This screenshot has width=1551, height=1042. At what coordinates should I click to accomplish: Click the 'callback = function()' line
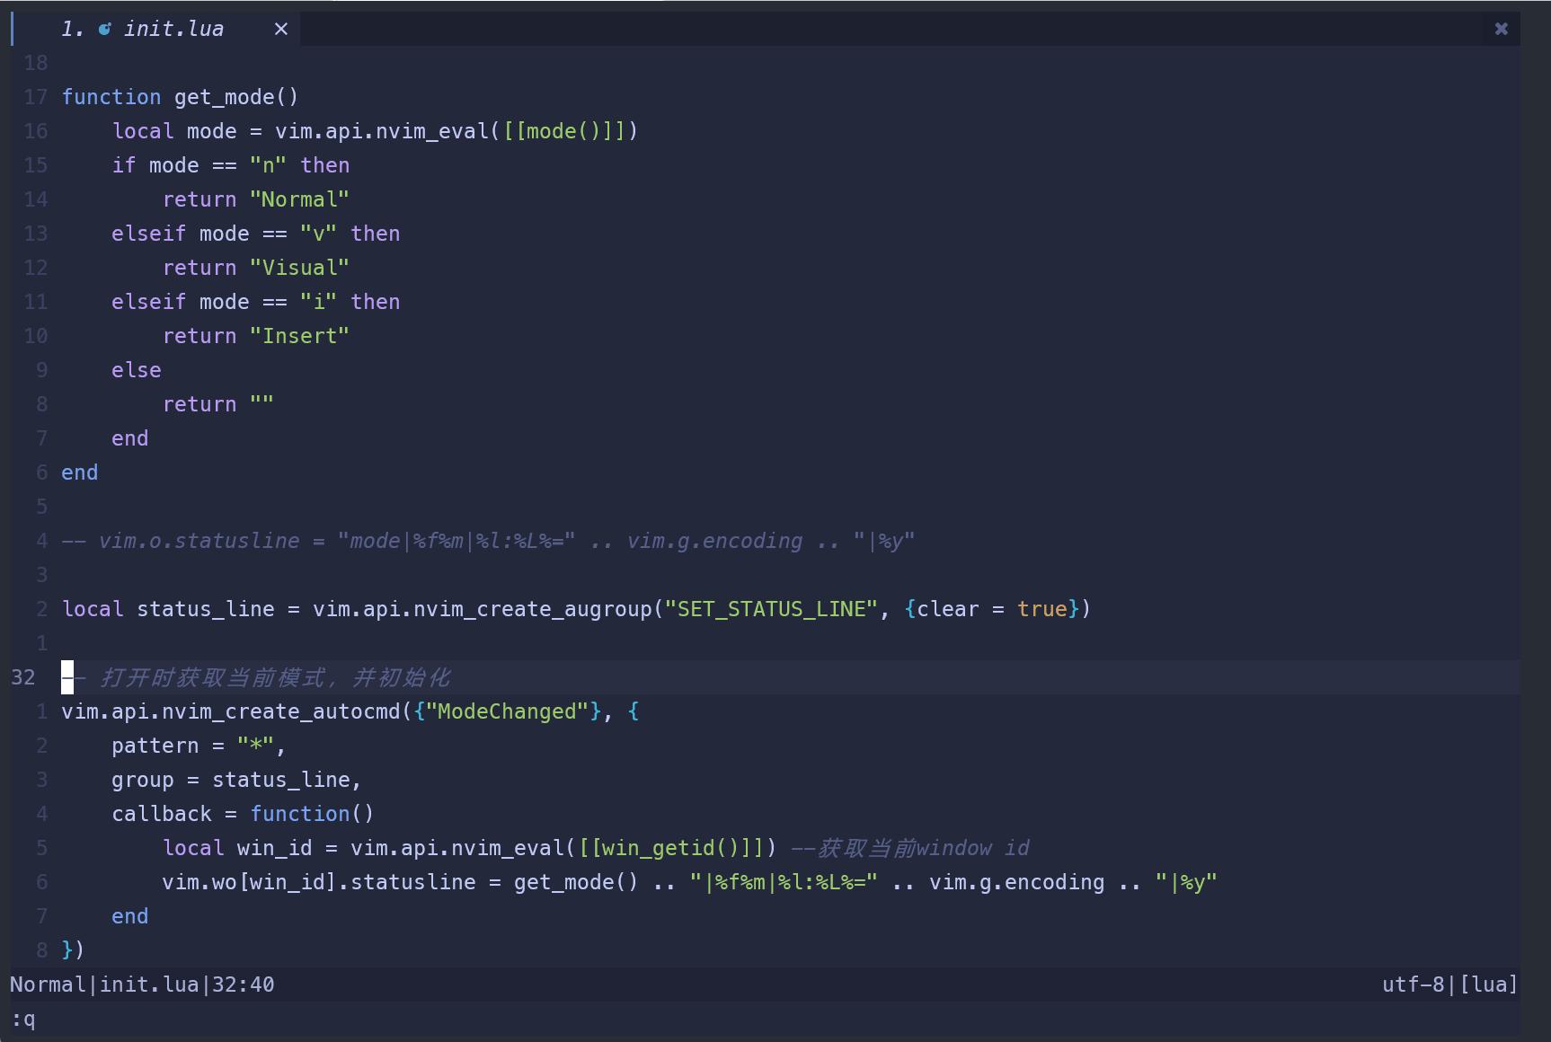pos(243,814)
